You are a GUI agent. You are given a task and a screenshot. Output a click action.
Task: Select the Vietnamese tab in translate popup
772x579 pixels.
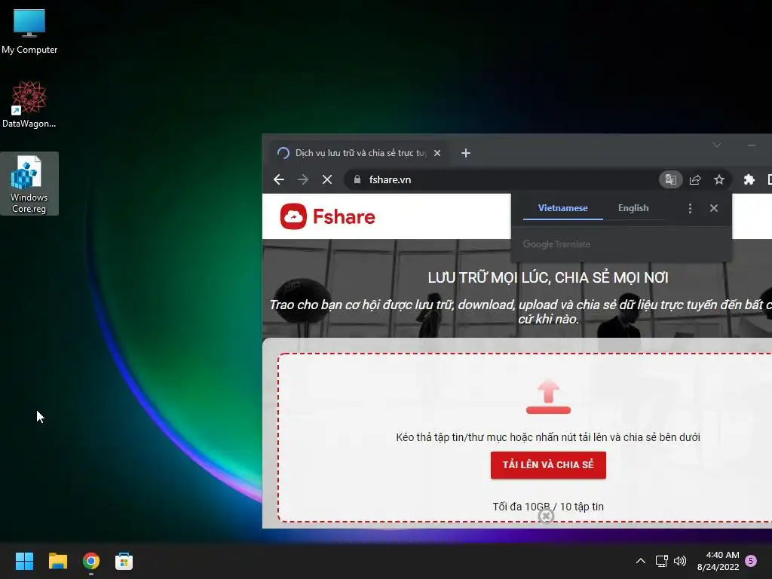click(x=562, y=208)
